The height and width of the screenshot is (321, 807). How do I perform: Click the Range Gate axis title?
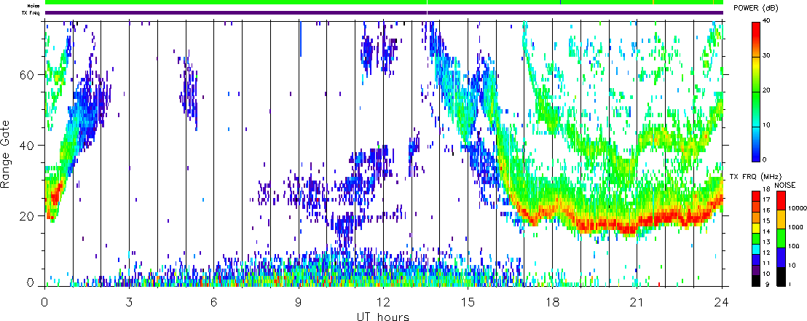7,154
